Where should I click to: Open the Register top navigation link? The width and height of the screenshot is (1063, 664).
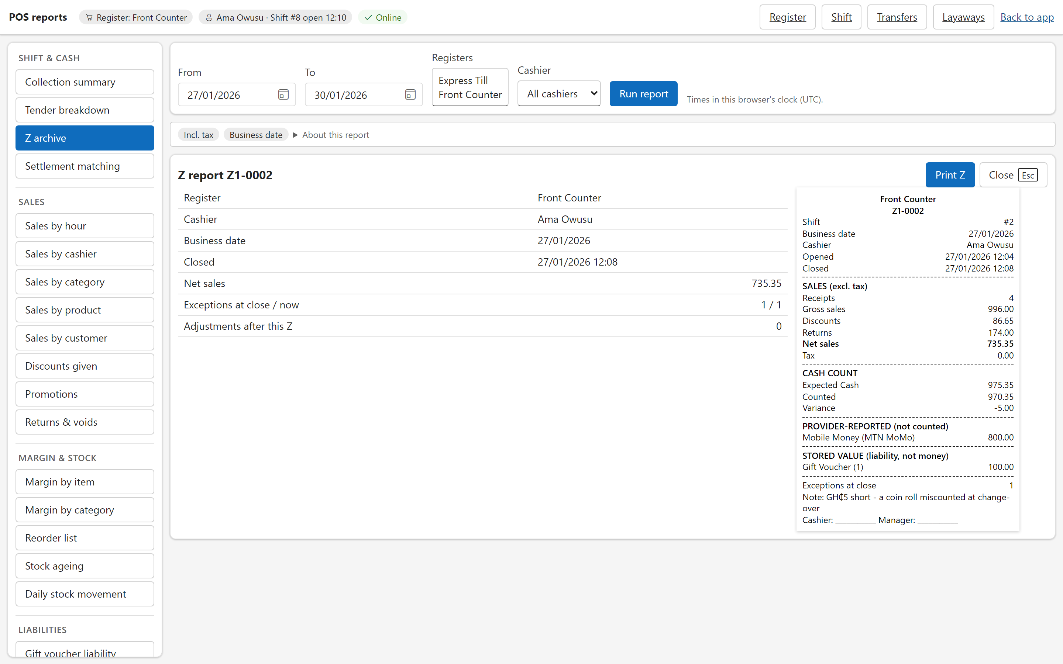pos(787,17)
